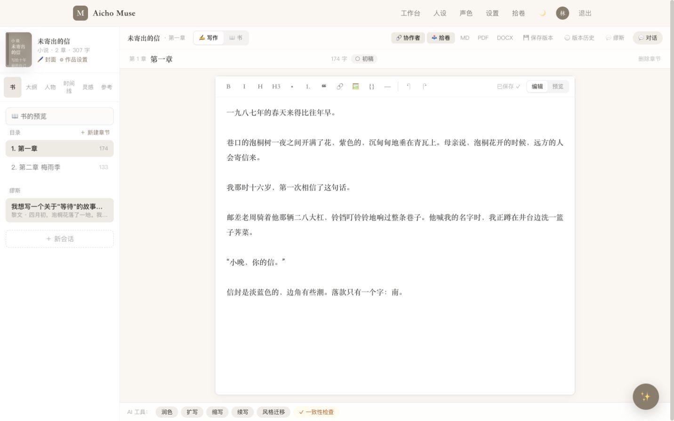Insert a bulleted list item
The width and height of the screenshot is (674, 421).
pos(292,87)
